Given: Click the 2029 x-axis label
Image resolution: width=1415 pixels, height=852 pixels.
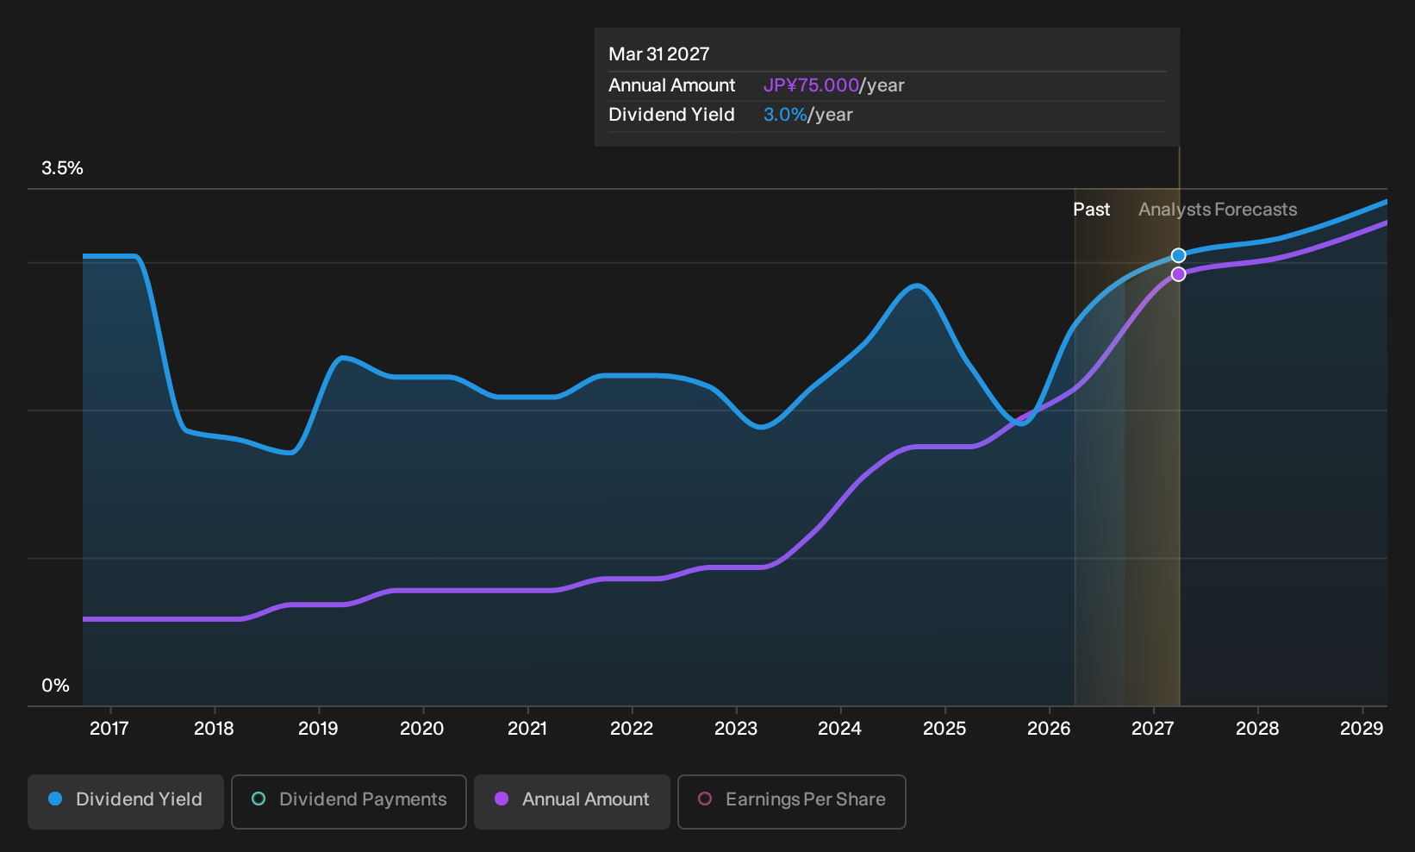Looking at the screenshot, I should pyautogui.click(x=1362, y=729).
